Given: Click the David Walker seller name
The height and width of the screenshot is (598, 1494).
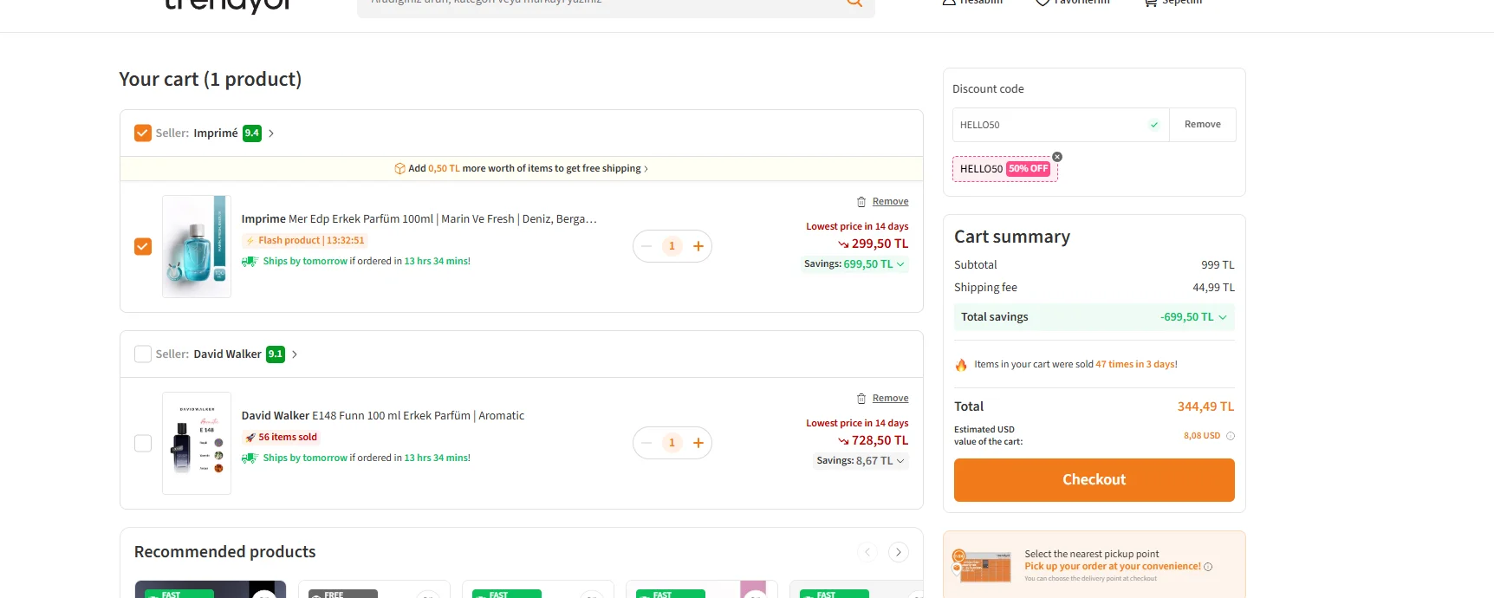Looking at the screenshot, I should [227, 354].
